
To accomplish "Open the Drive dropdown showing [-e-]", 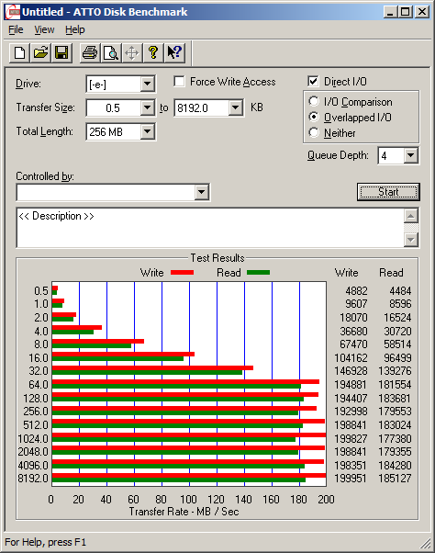I will click(147, 85).
